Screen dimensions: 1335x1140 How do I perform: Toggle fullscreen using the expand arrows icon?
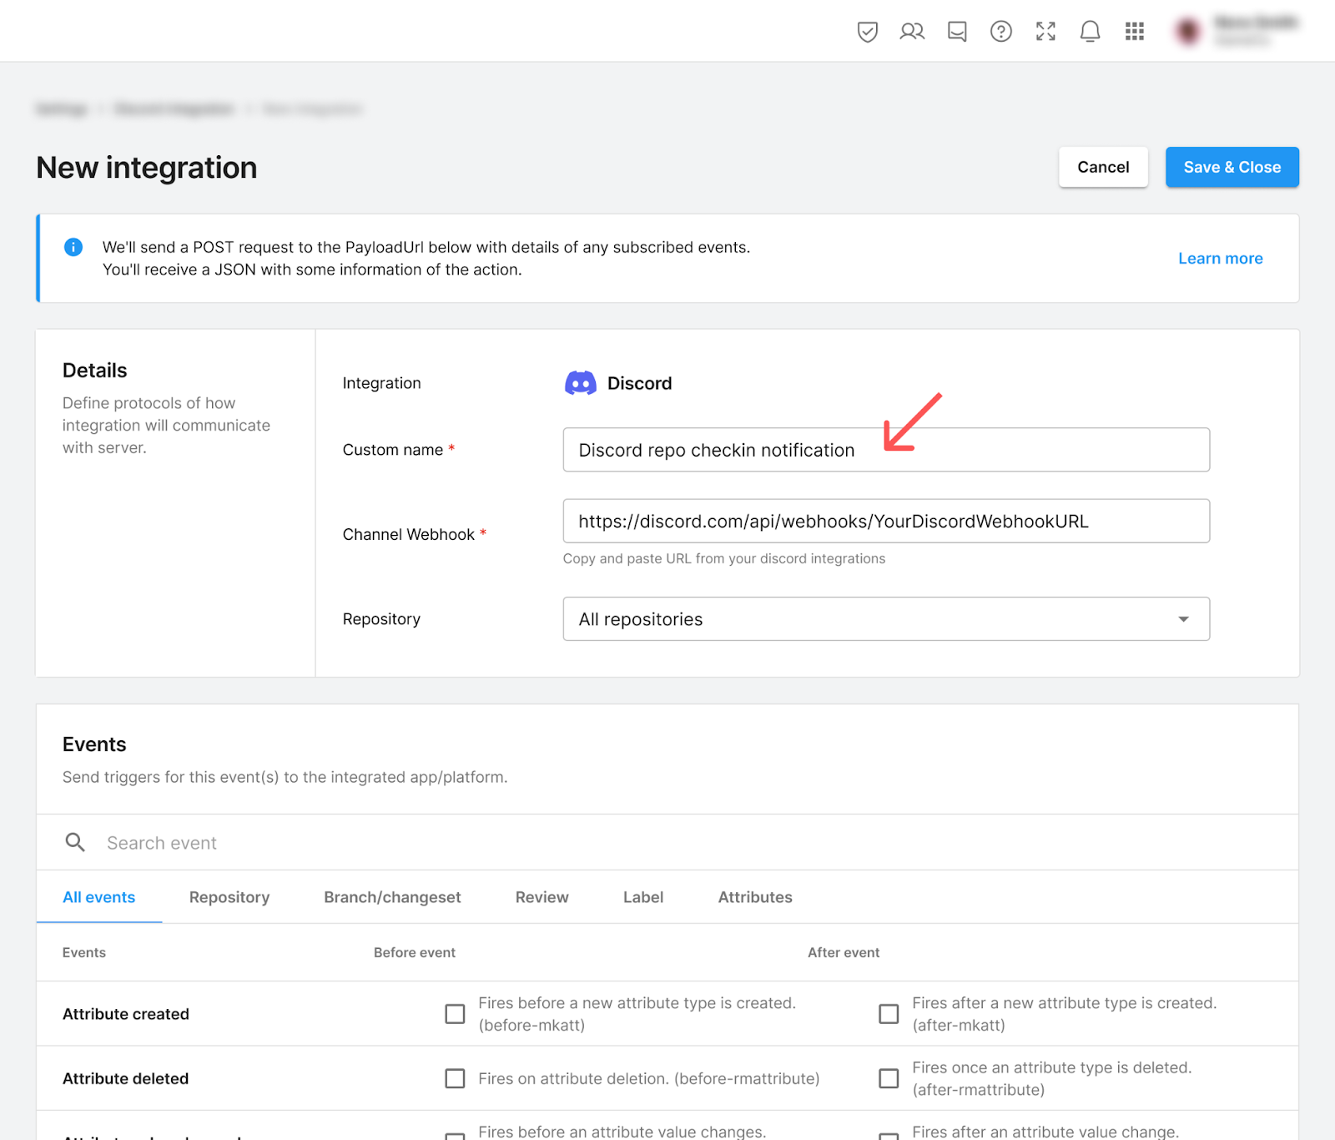1045,32
